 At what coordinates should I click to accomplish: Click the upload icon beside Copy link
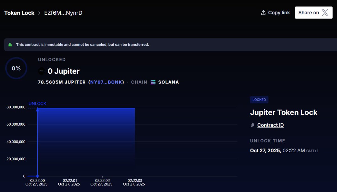263,13
